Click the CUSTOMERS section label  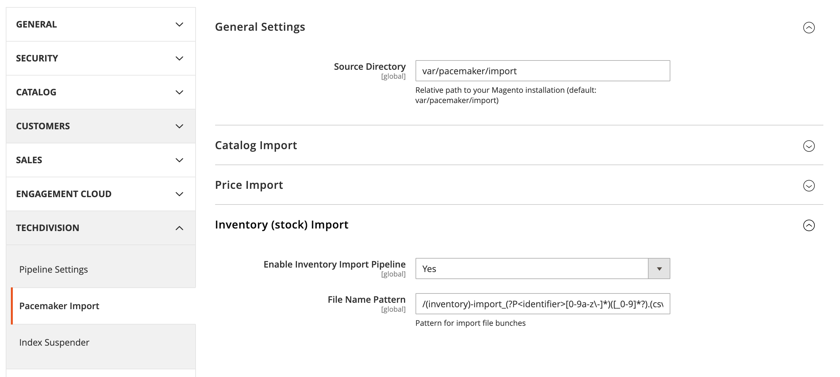click(43, 126)
